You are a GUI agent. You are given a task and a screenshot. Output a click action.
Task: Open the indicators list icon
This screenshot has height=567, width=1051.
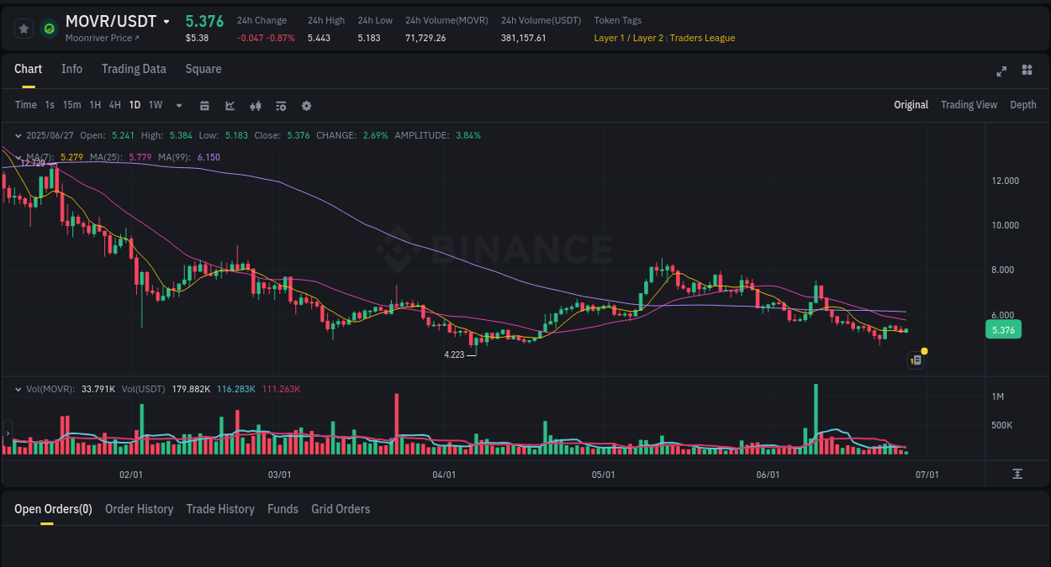(x=281, y=105)
